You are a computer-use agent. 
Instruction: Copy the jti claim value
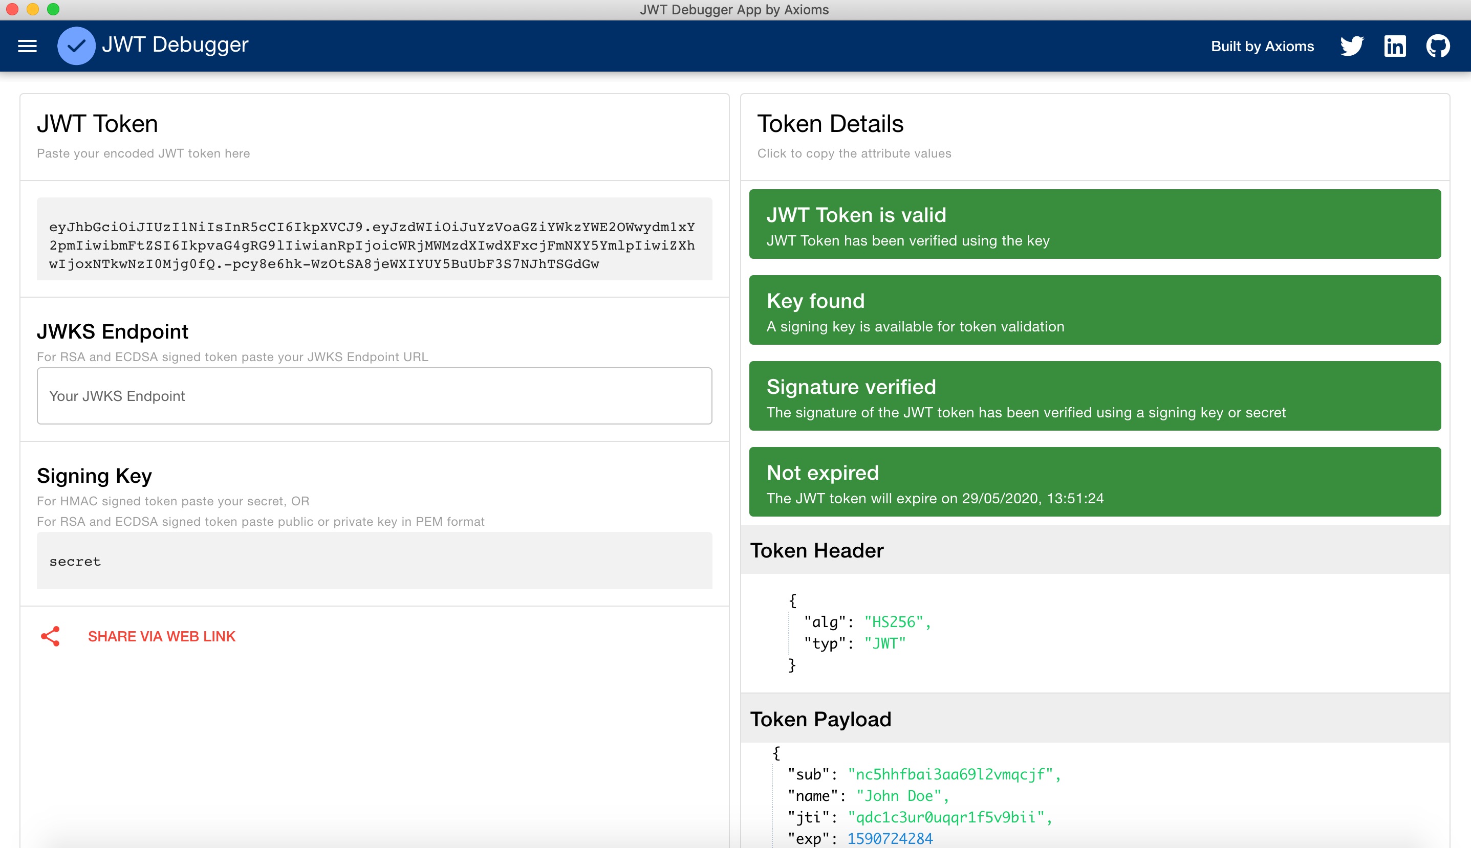point(945,818)
